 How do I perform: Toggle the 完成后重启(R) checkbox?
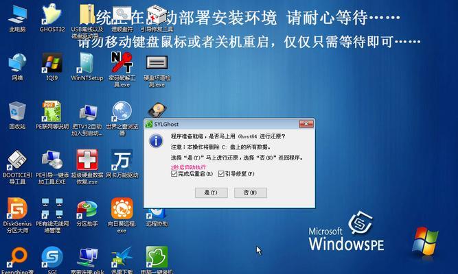click(174, 174)
